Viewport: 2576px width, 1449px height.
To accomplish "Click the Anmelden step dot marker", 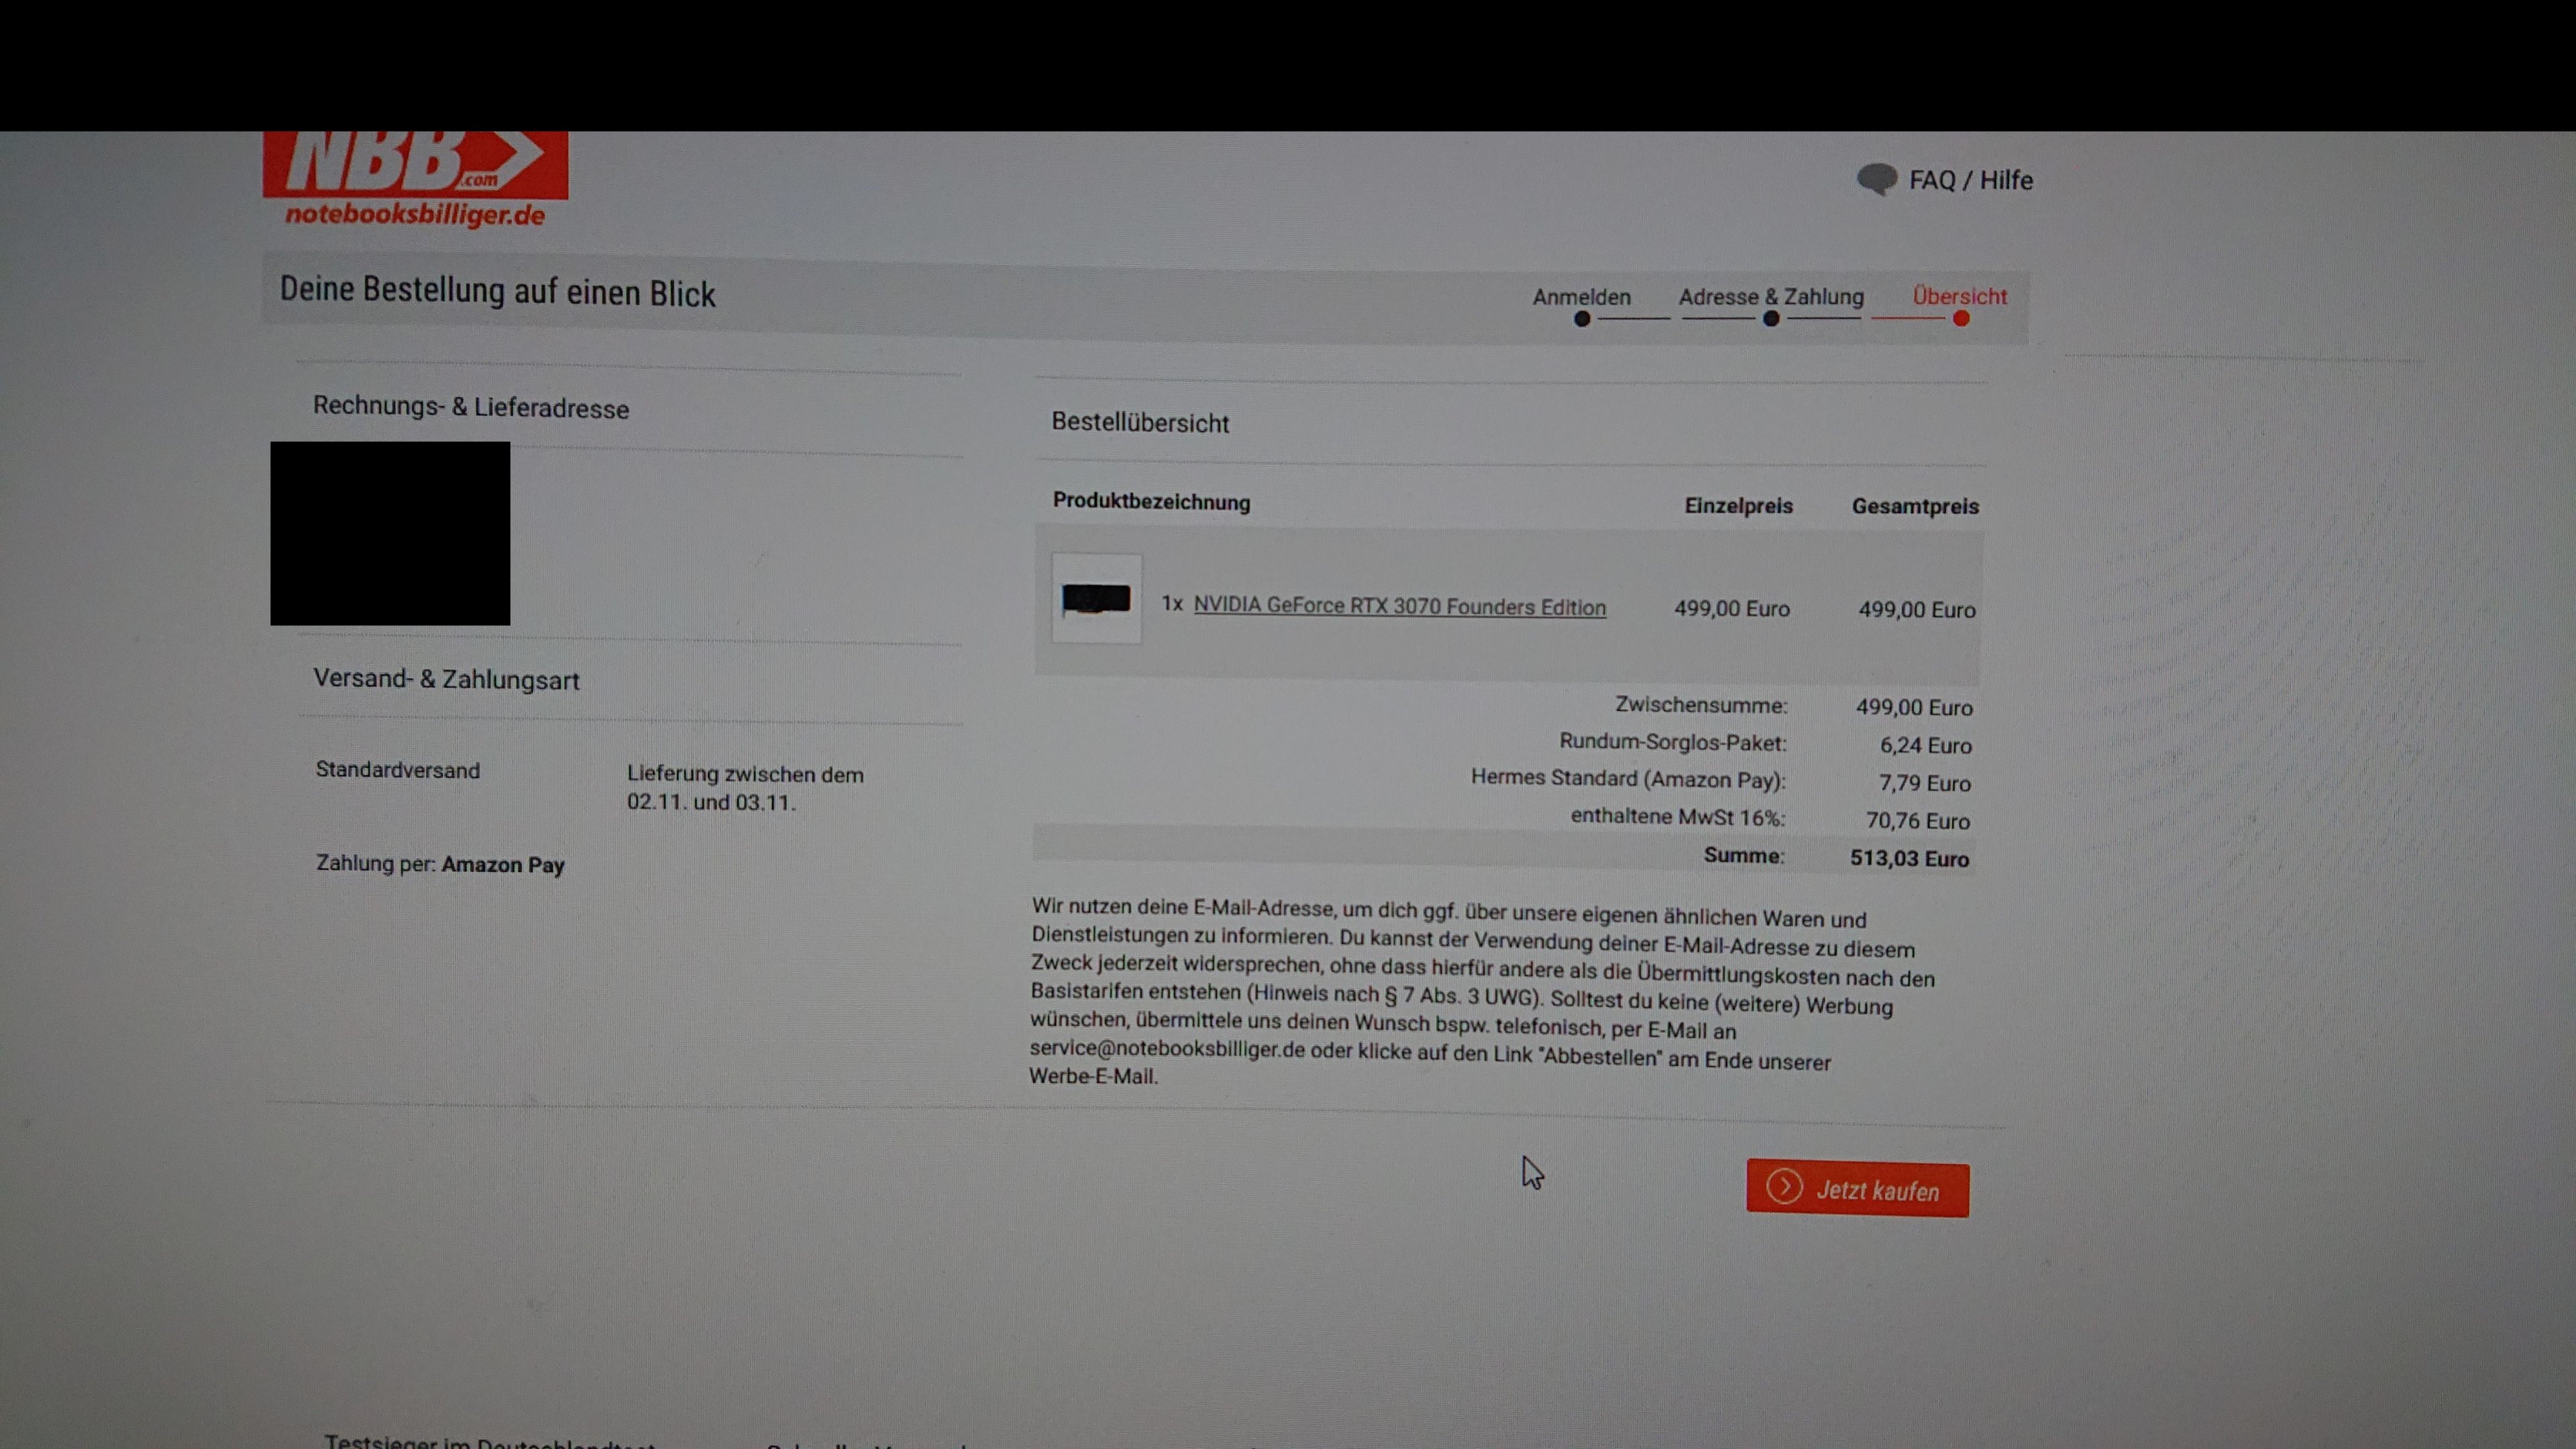I will [1581, 320].
